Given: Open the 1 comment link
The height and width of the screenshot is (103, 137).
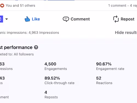Looking at the screenshot, I should pos(117,5).
